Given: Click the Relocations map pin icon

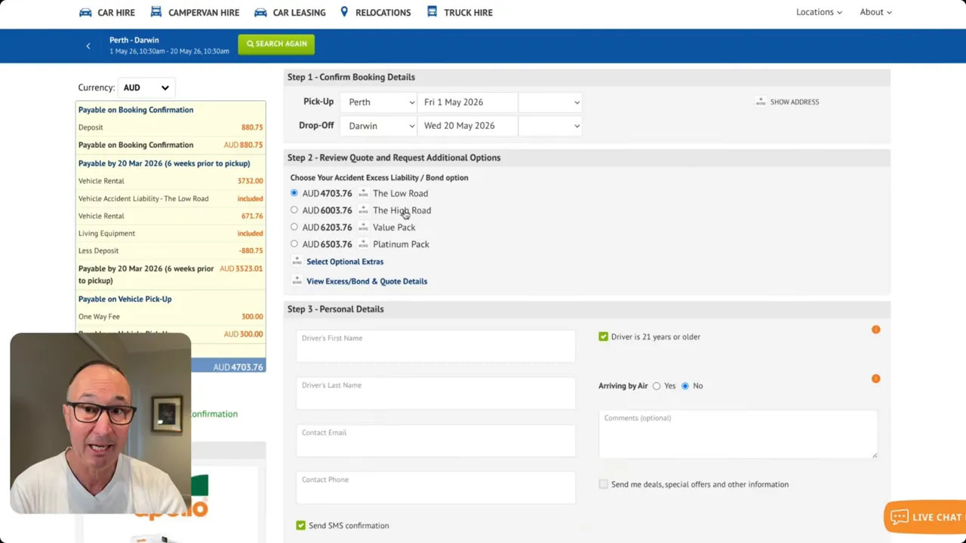Looking at the screenshot, I should (x=344, y=11).
